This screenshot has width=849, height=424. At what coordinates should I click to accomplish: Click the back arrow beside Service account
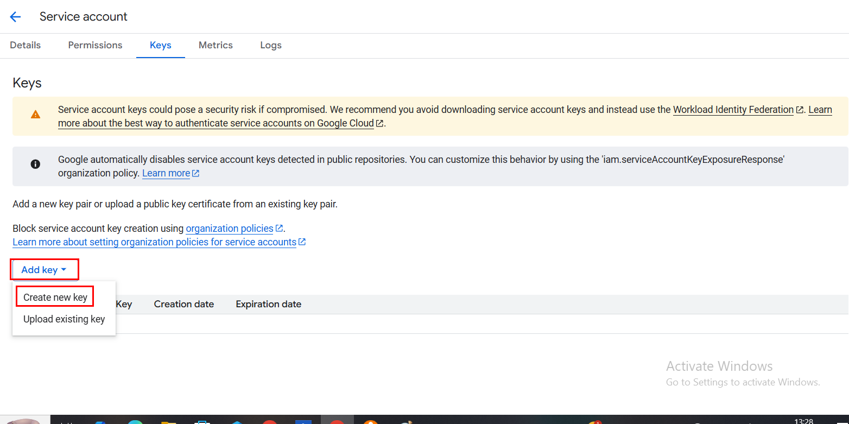coord(15,17)
